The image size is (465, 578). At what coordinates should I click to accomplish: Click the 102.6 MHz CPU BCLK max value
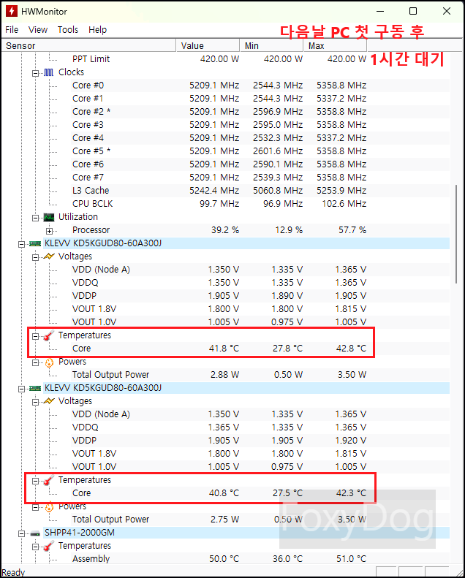(344, 204)
